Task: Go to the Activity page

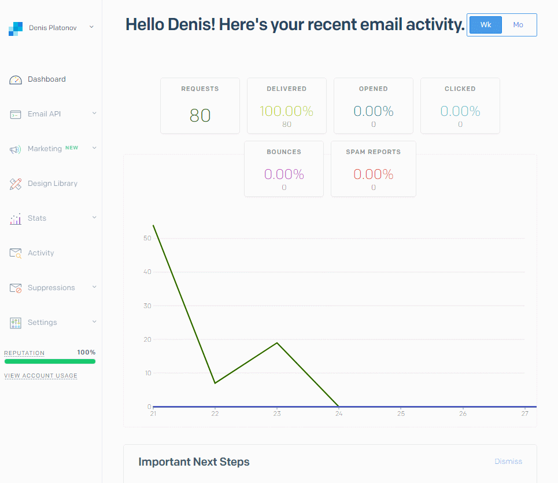Action: click(x=40, y=253)
